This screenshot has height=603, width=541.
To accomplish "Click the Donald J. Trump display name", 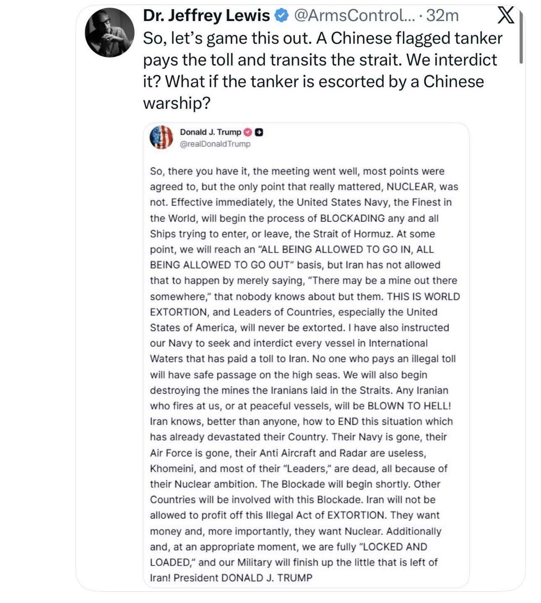I will [211, 132].
